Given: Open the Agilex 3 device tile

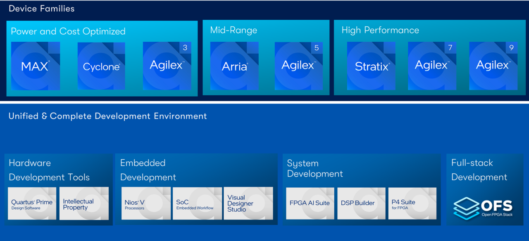Looking at the screenshot, I should [x=167, y=66].
